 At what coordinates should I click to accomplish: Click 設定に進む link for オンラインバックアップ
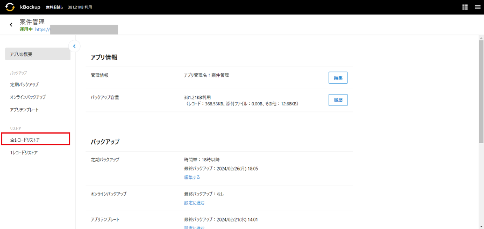coord(194,203)
